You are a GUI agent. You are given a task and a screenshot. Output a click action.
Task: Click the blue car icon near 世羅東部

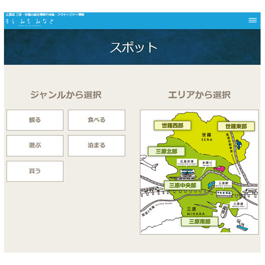click(238, 144)
